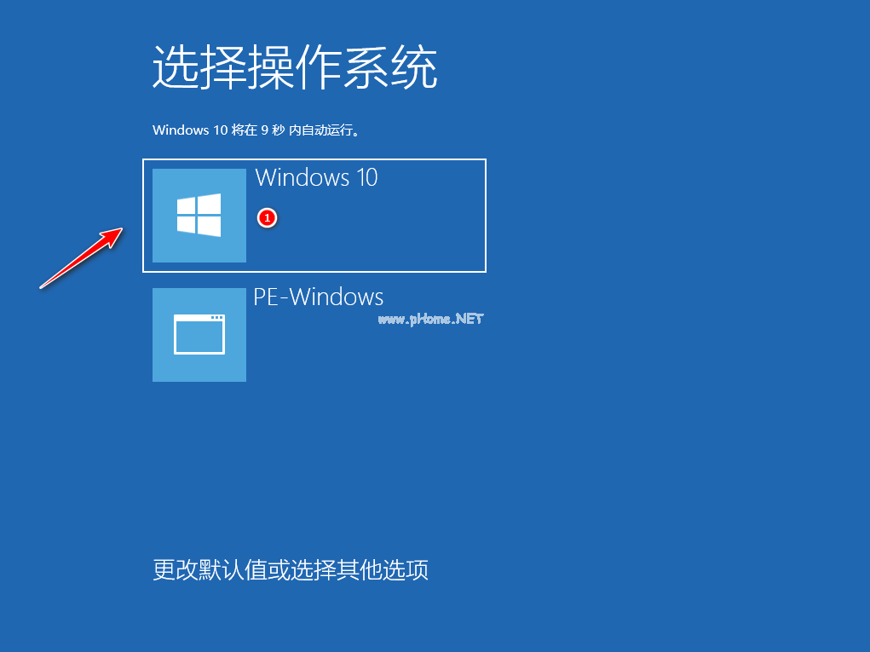Select the PE-Windows window-frame icon
Viewport: 870px width, 652px height.
(x=199, y=334)
